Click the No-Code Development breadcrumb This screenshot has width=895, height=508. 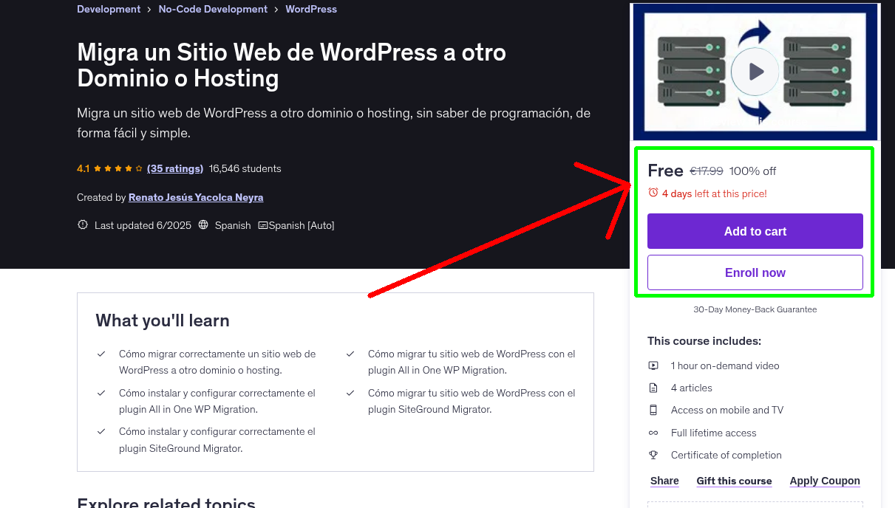213,9
